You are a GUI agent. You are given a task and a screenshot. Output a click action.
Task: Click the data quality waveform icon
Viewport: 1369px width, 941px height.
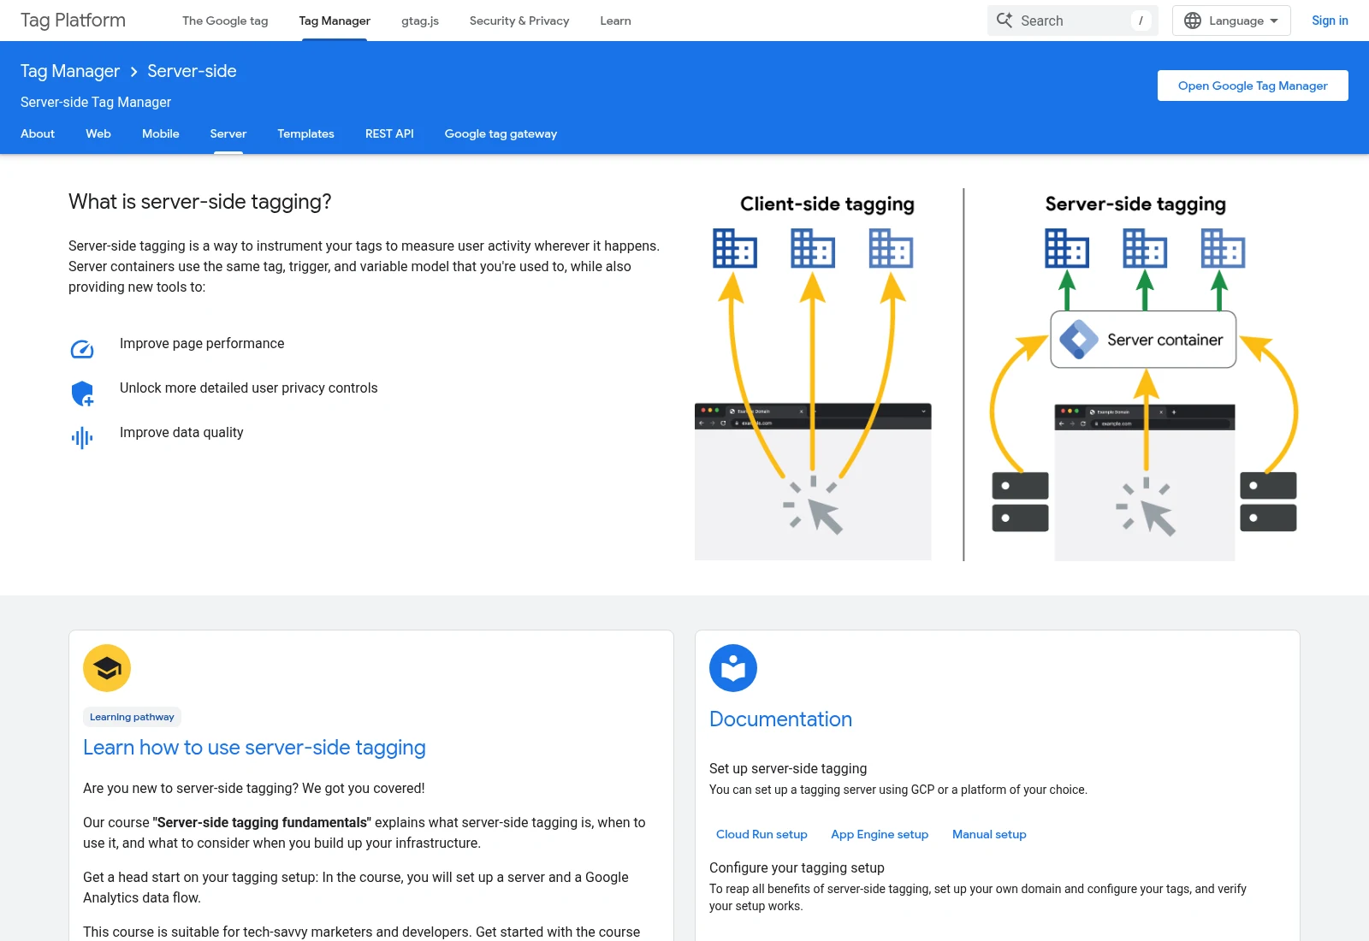click(82, 438)
